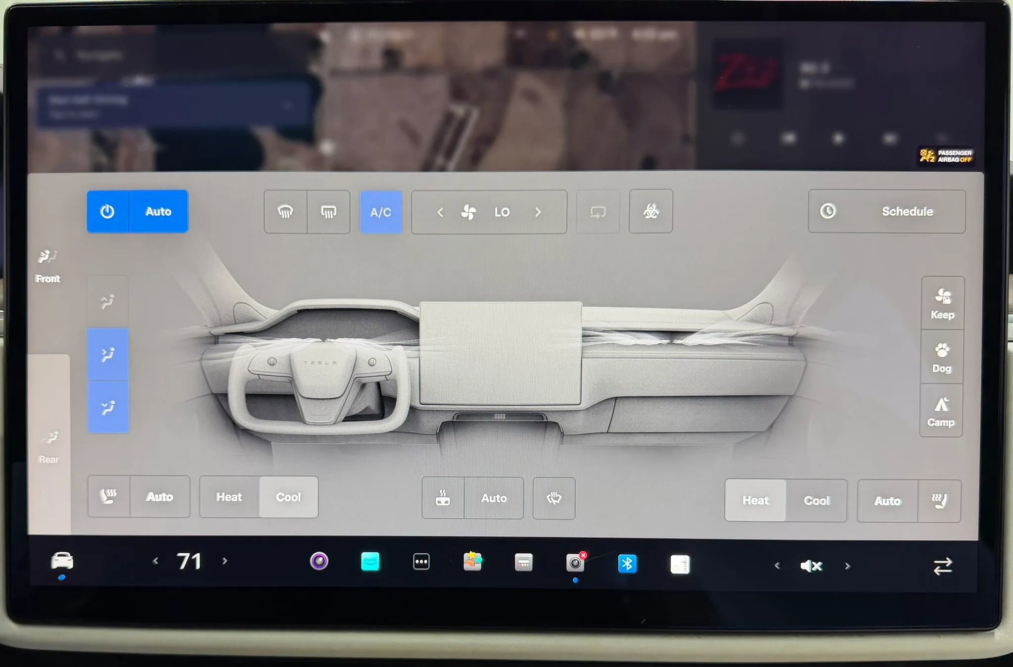Increase volume with right chevron

[x=848, y=566]
